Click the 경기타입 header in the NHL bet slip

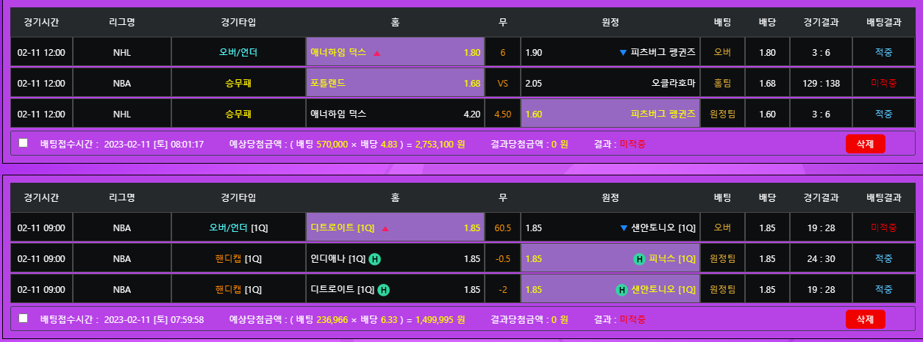point(238,22)
